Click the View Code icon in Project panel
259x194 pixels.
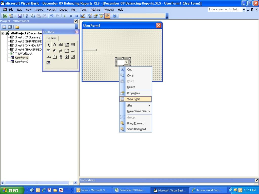click(4, 27)
